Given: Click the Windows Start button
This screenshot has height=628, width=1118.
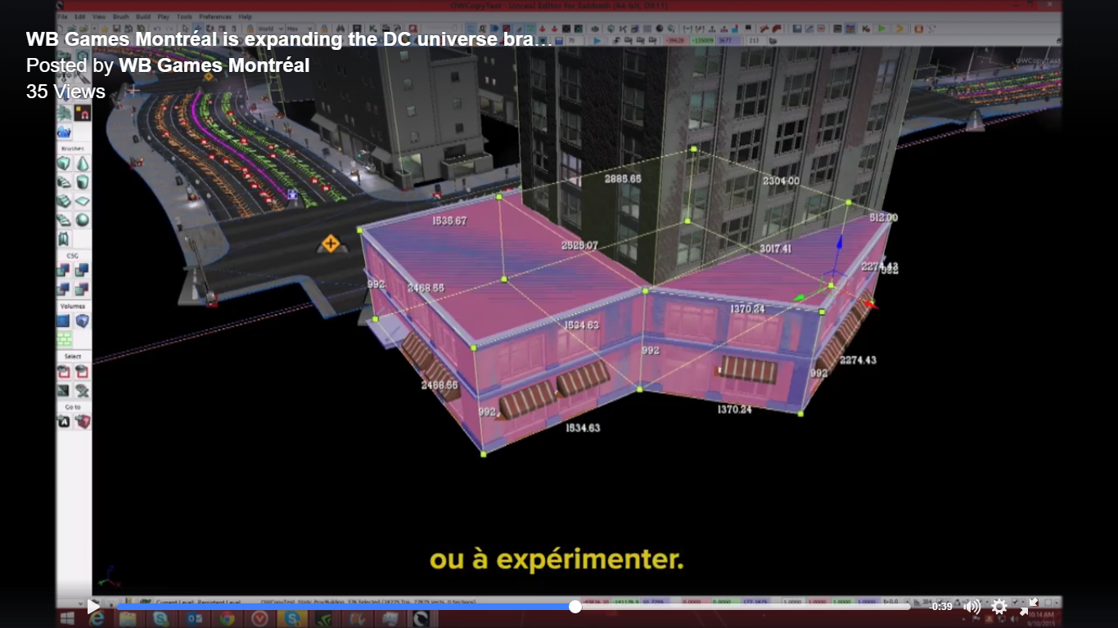Looking at the screenshot, I should [x=67, y=618].
